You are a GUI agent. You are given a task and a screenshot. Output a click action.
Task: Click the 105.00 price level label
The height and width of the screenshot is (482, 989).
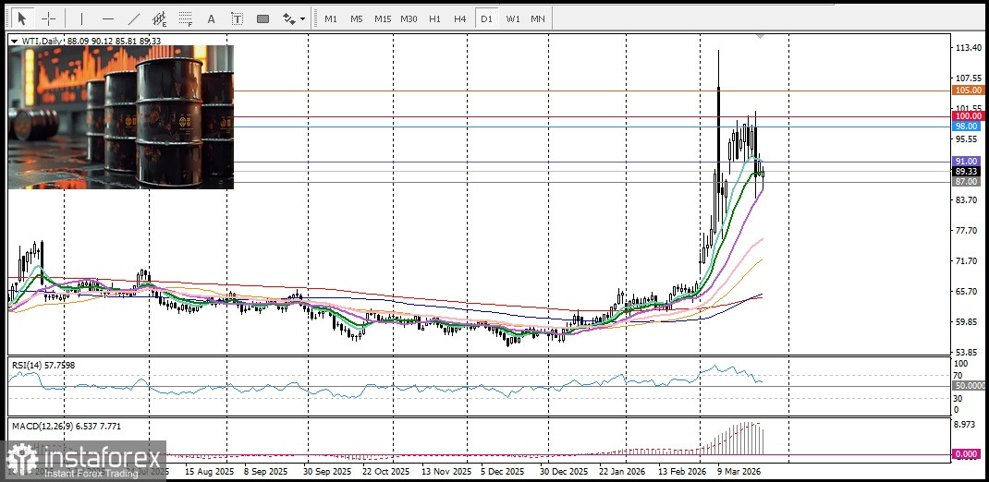click(x=967, y=90)
